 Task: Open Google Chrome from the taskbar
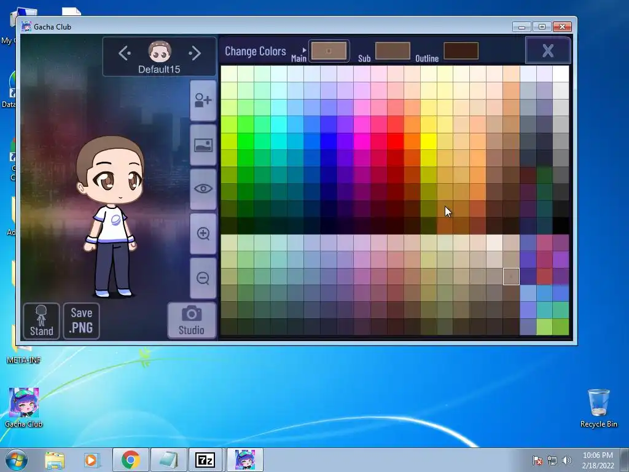(131, 460)
